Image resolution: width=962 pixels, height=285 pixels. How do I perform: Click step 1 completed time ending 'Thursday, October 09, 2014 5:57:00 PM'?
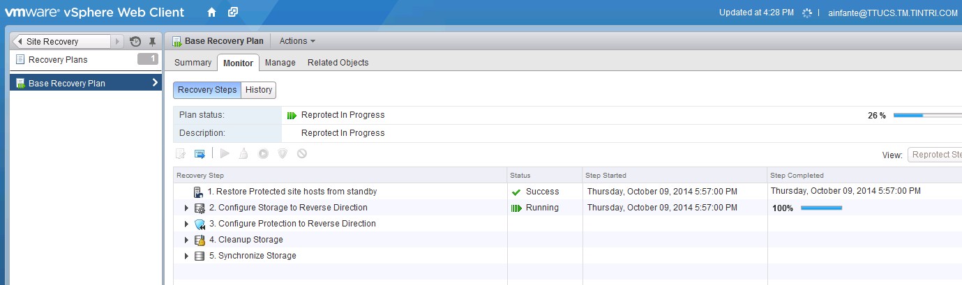coord(845,191)
